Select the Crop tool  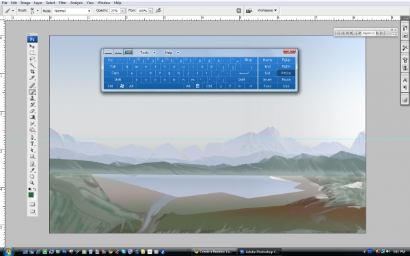coord(32,72)
